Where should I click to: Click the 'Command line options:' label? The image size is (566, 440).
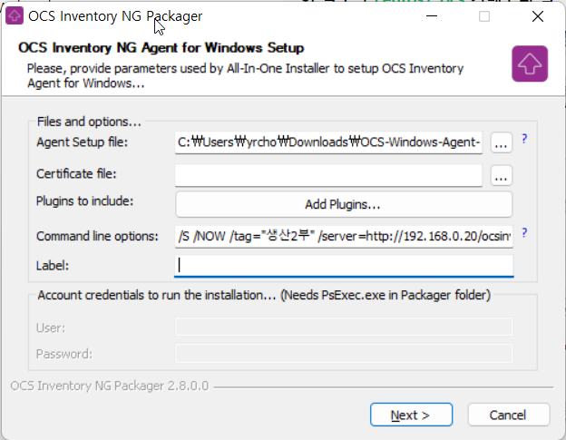tap(97, 237)
